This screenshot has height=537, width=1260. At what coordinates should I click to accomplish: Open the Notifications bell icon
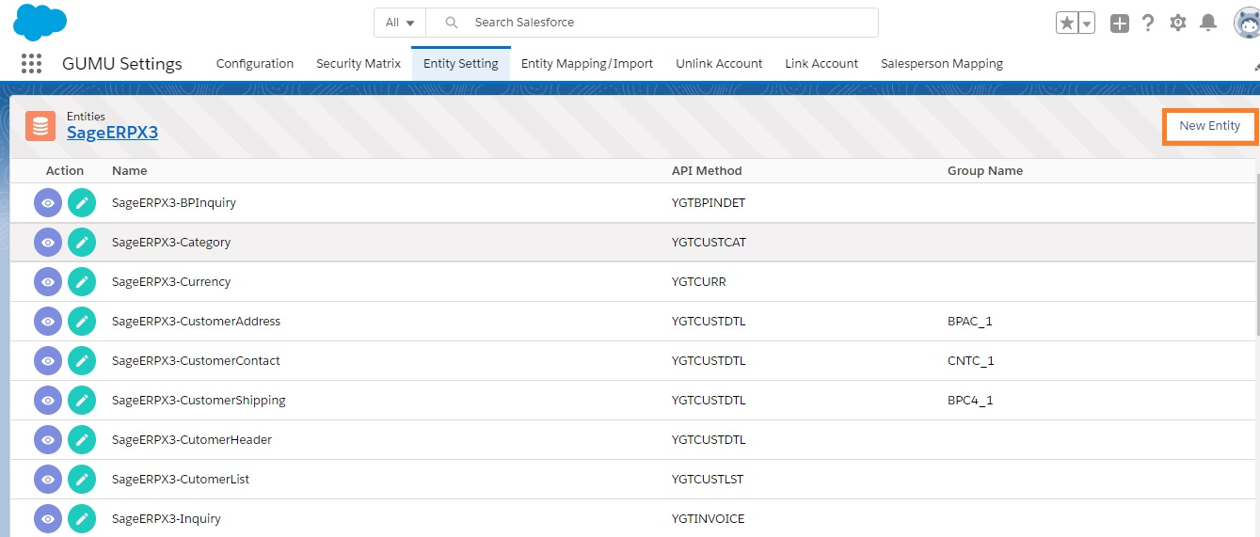tap(1208, 23)
